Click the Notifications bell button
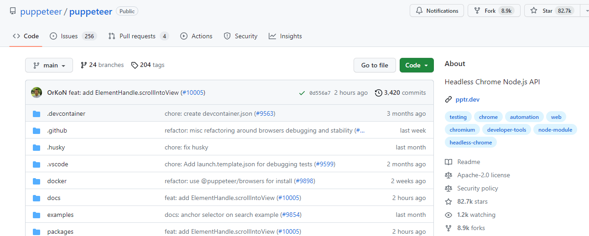 [437, 10]
